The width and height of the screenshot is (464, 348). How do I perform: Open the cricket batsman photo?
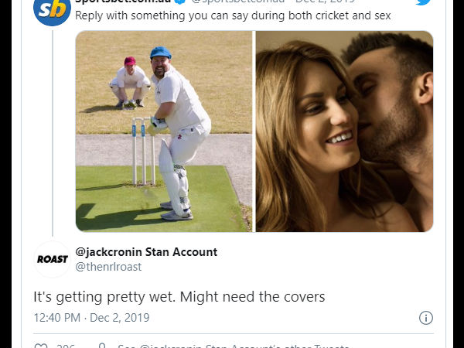pyautogui.click(x=164, y=131)
